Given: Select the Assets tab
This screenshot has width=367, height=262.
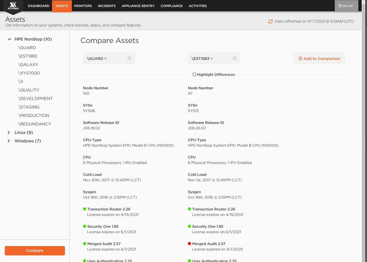Looking at the screenshot, I should click(x=62, y=6).
